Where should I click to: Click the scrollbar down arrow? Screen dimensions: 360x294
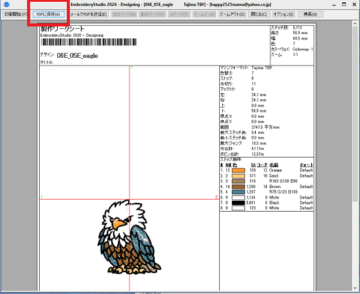pos(355,288)
